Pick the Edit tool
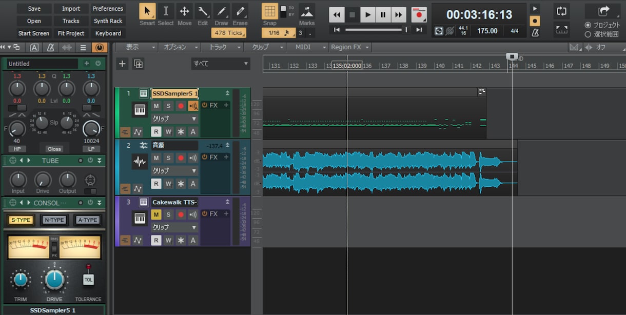 (203, 11)
